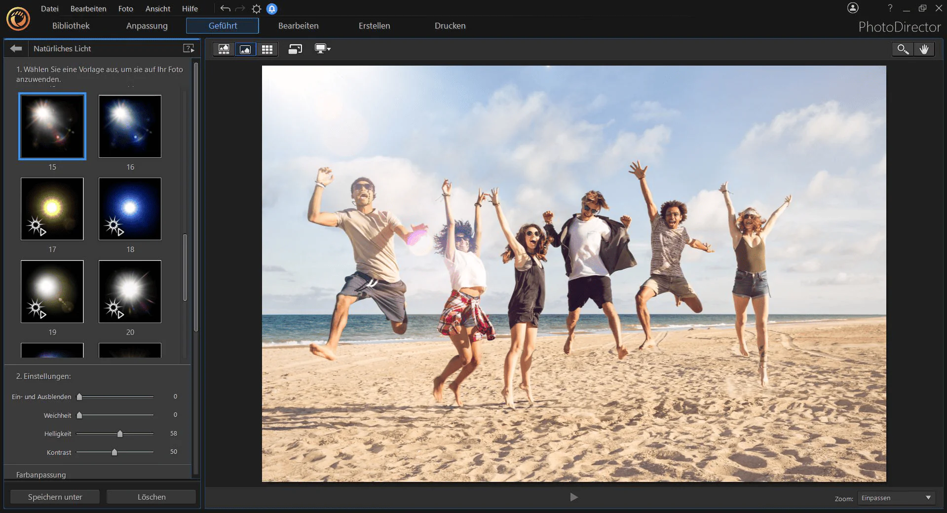Click the blue notification bell icon
The width and height of the screenshot is (947, 513).
click(272, 8)
